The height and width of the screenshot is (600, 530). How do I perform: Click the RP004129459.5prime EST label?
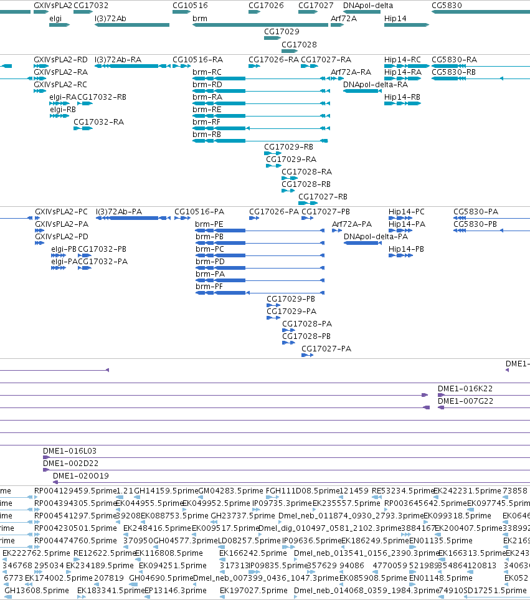[75, 490]
